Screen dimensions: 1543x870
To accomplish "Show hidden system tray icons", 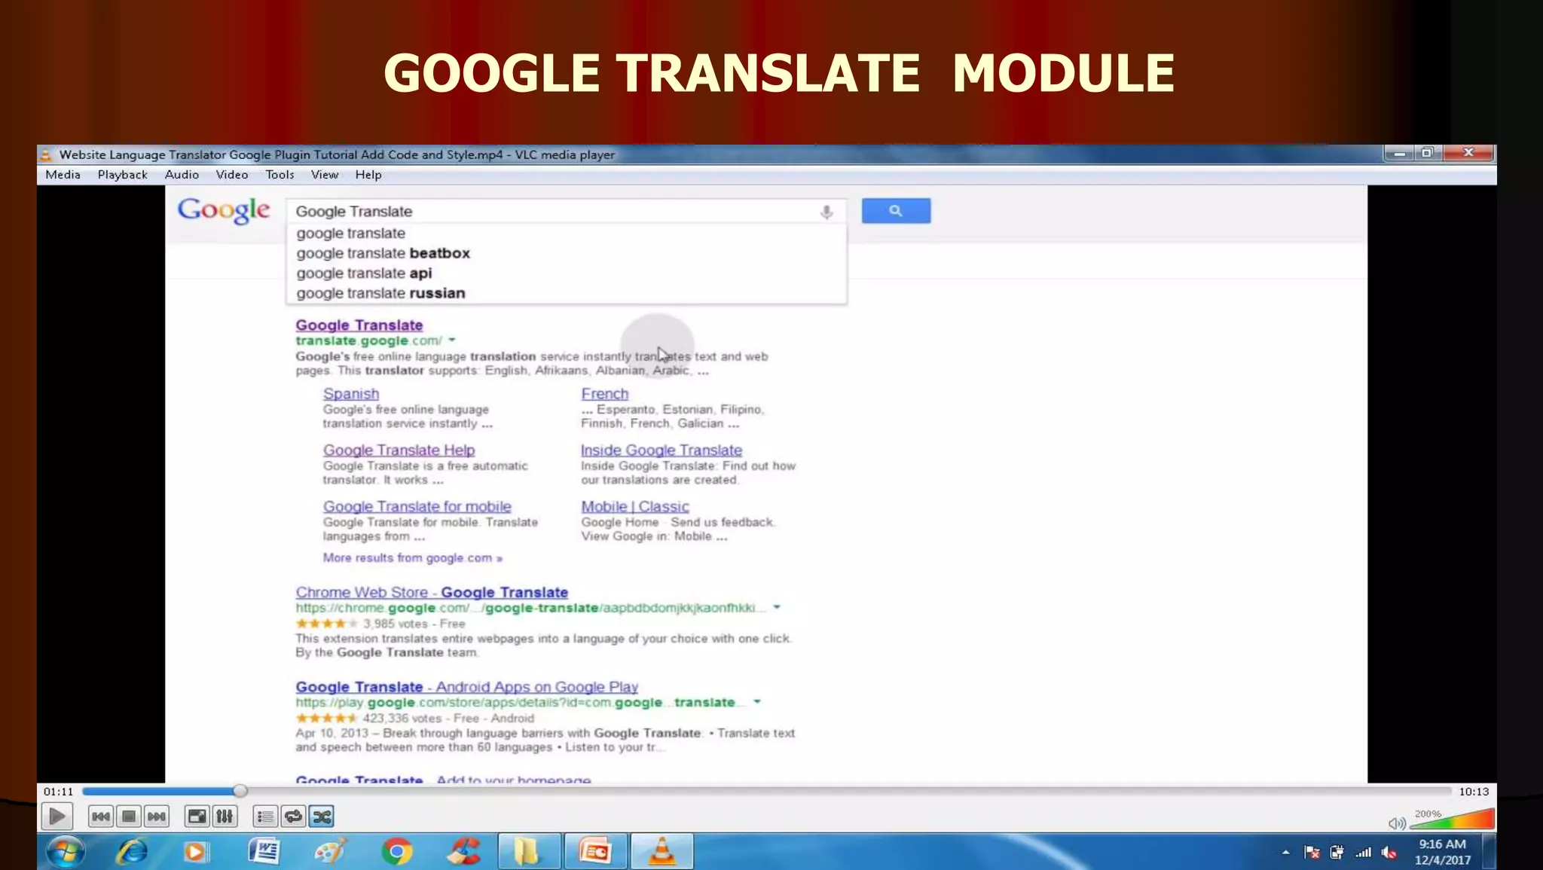I will click(1285, 853).
